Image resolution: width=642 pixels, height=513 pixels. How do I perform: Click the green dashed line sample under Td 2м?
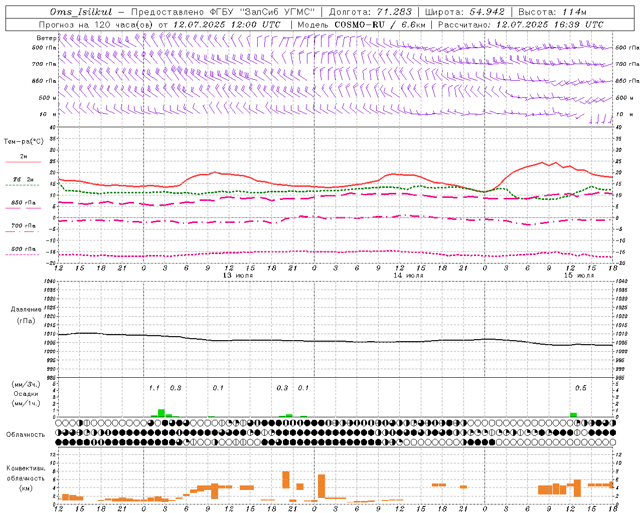pyautogui.click(x=22, y=185)
